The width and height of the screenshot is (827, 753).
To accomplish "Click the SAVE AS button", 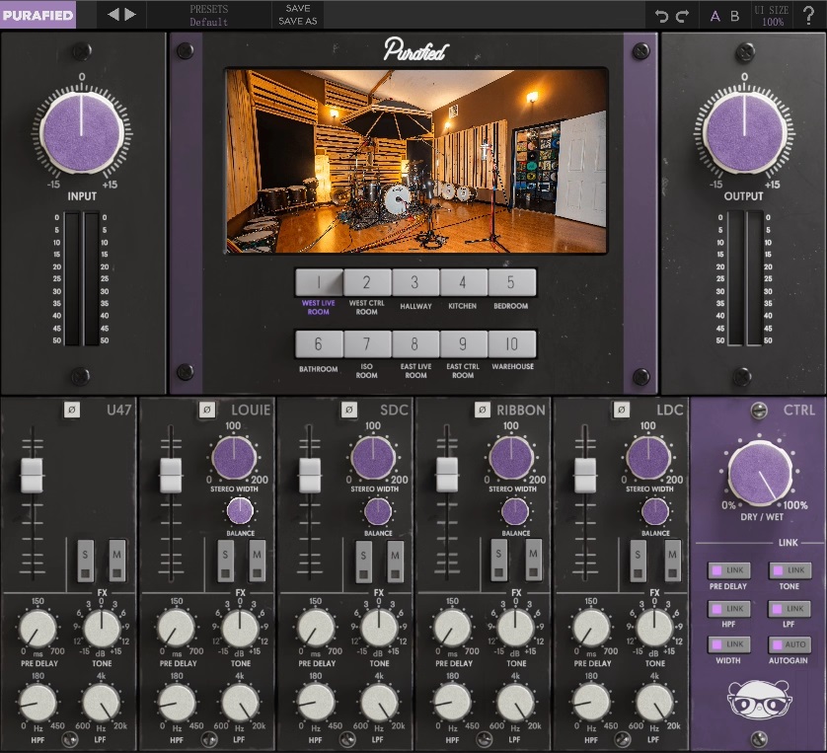I will (297, 21).
